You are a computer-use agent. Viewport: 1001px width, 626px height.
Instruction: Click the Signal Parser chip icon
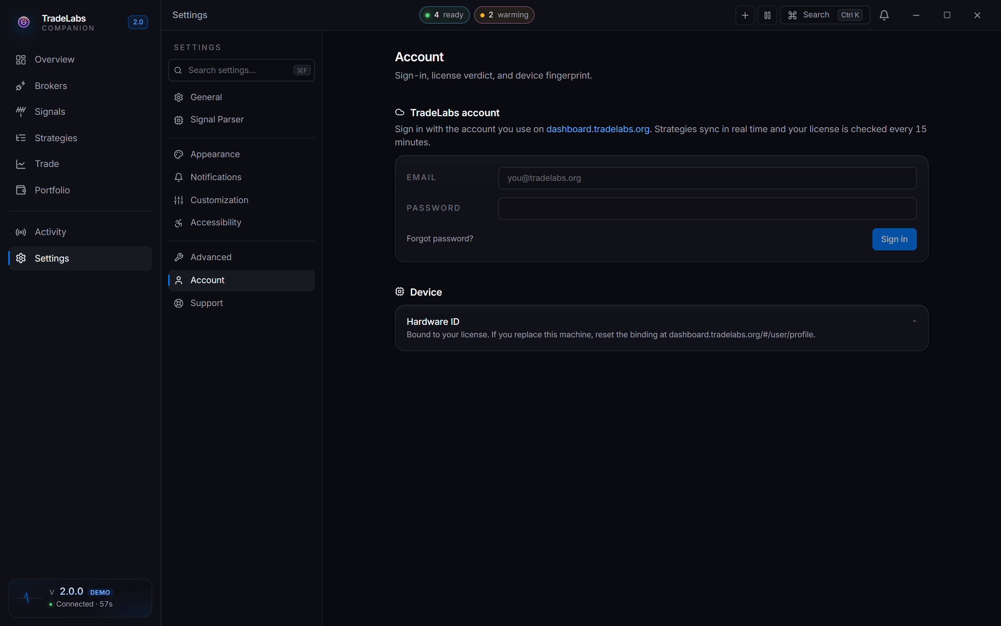pyautogui.click(x=179, y=120)
